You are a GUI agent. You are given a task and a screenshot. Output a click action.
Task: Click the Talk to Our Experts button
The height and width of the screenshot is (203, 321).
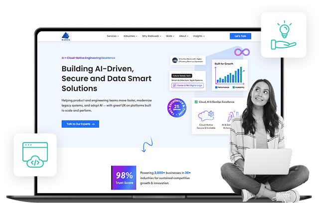coord(80,124)
